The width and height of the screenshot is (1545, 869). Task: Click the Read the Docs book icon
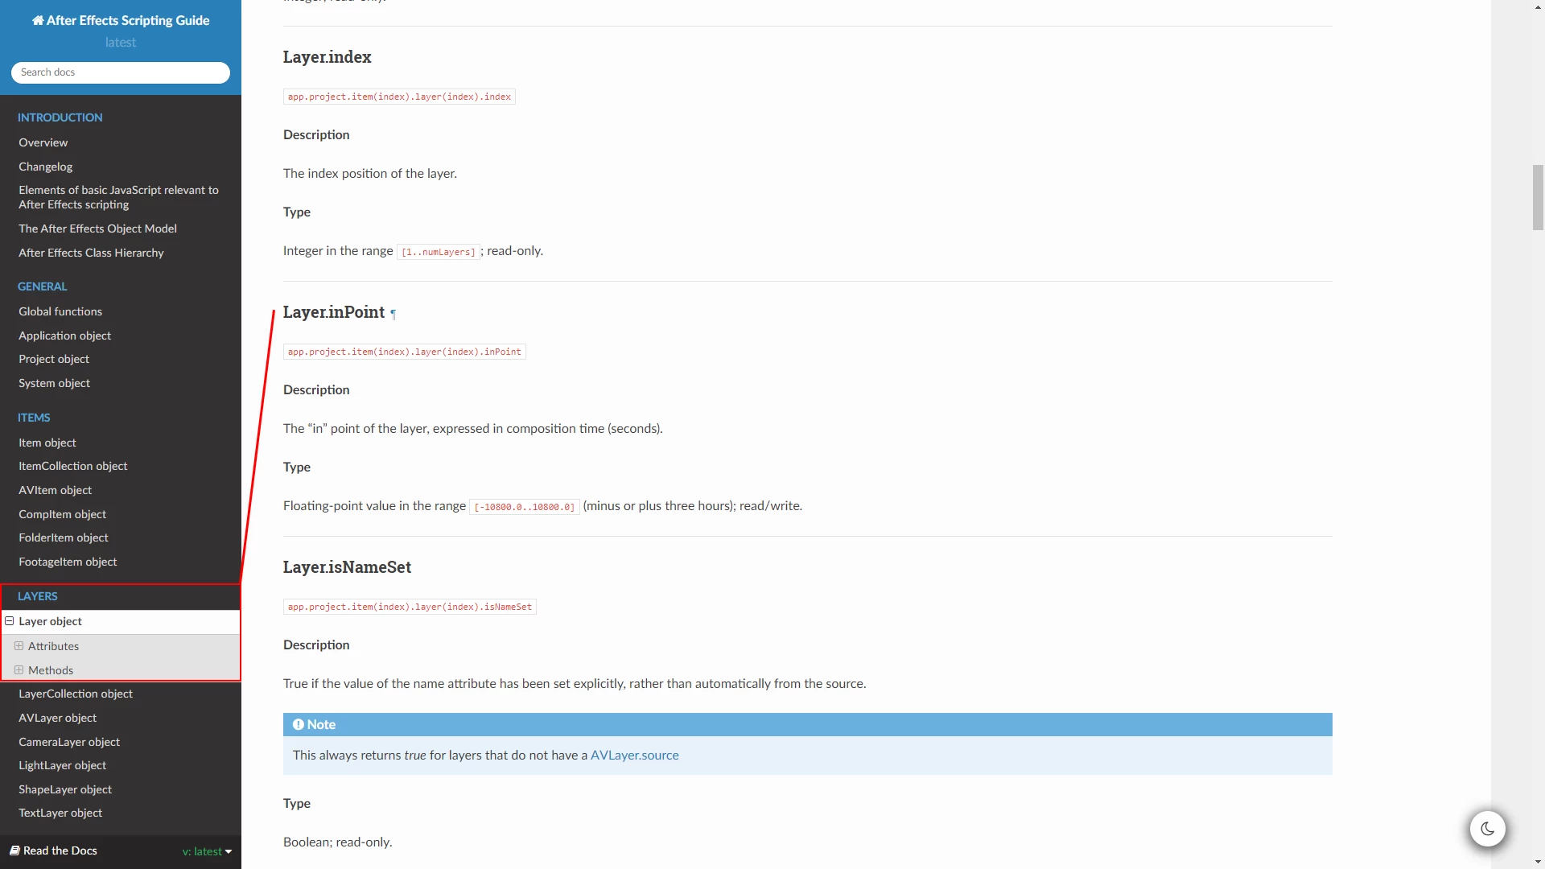[14, 850]
